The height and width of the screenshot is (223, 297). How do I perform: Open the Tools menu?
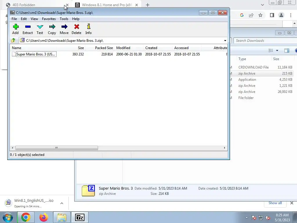click(64, 19)
